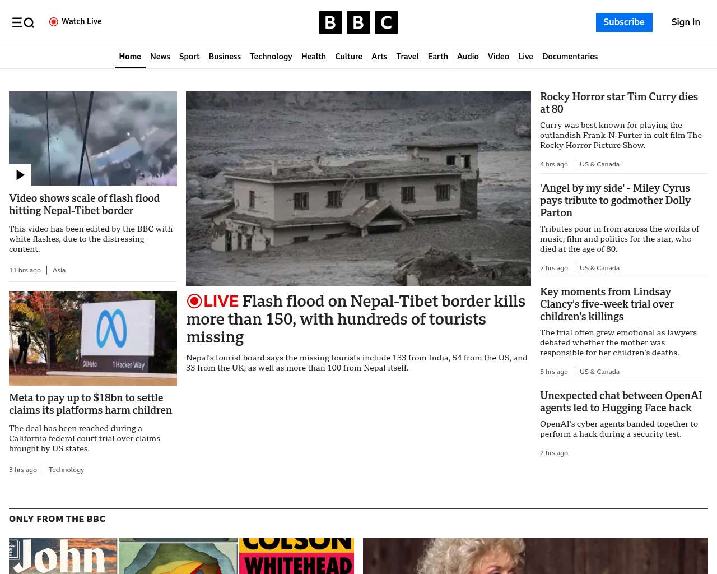This screenshot has height=574, width=717.
Task: Click the Watch Live red dot icon
Action: (54, 22)
